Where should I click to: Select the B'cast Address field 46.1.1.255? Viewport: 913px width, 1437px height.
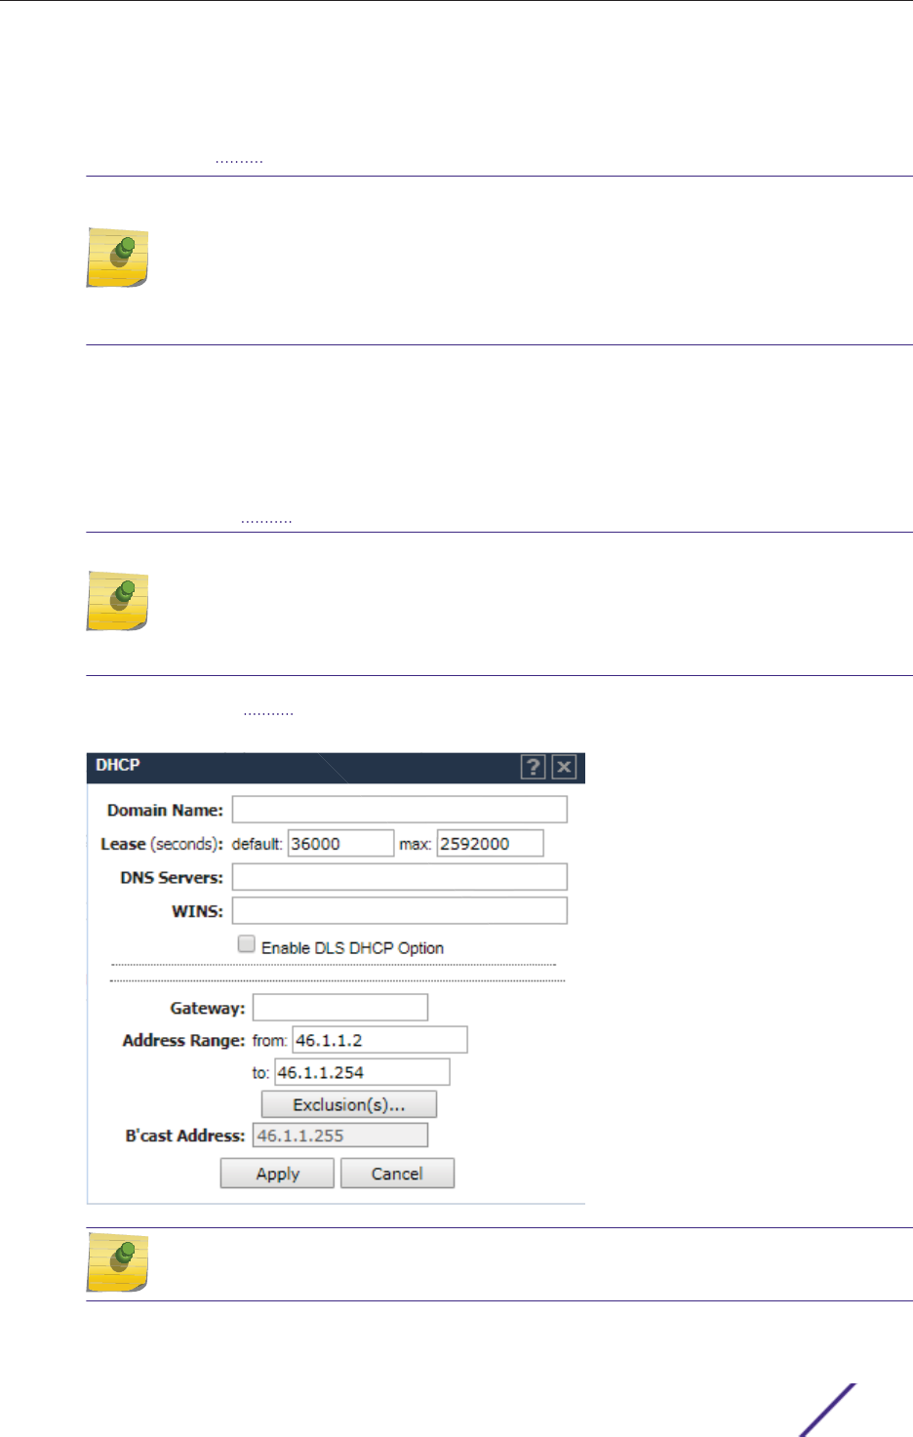(340, 1136)
